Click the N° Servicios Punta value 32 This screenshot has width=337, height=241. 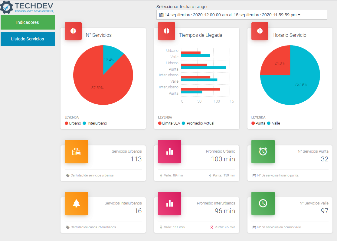tap(325, 159)
